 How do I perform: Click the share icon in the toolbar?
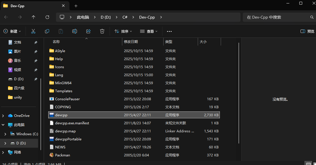[x=88, y=31]
